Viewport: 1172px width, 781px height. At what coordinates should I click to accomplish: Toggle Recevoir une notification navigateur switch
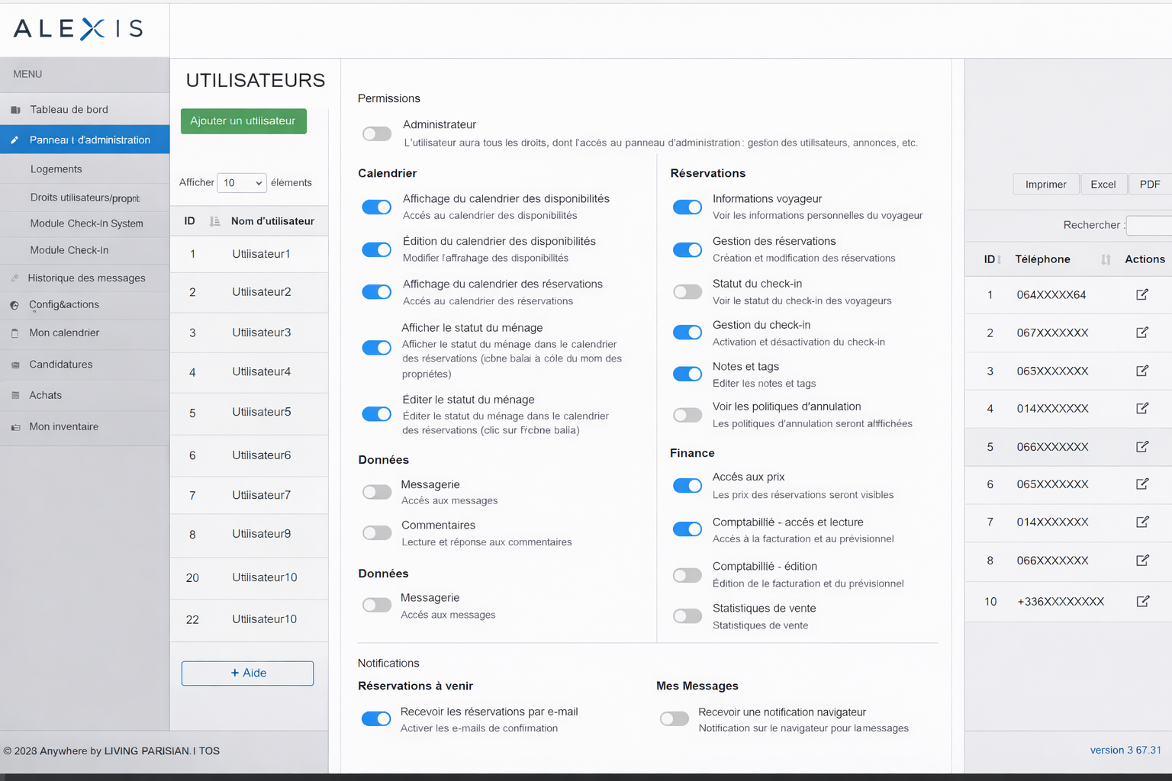pyautogui.click(x=675, y=719)
